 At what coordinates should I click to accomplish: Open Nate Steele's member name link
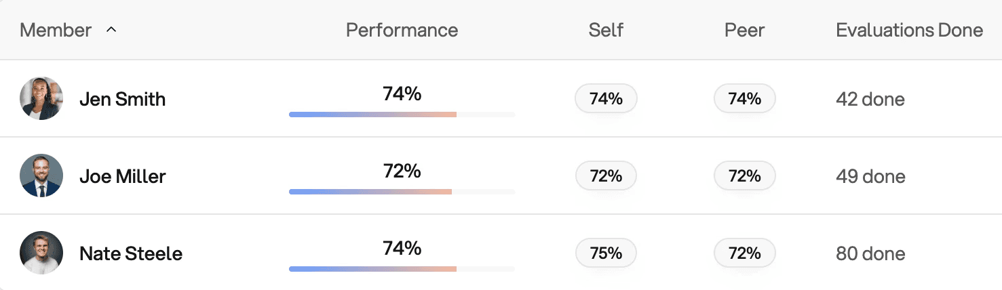131,254
